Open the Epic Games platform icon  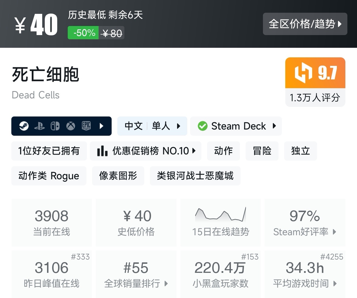click(x=86, y=126)
